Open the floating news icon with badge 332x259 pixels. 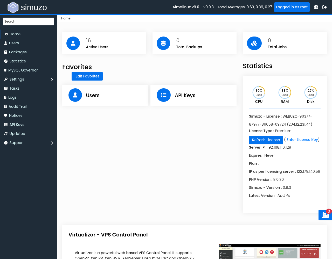pyautogui.click(x=325, y=215)
